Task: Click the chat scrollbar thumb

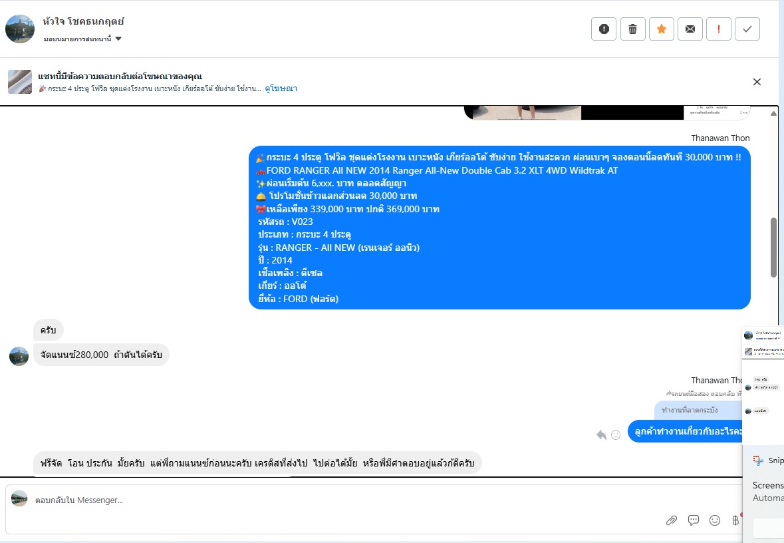Action: (773, 248)
